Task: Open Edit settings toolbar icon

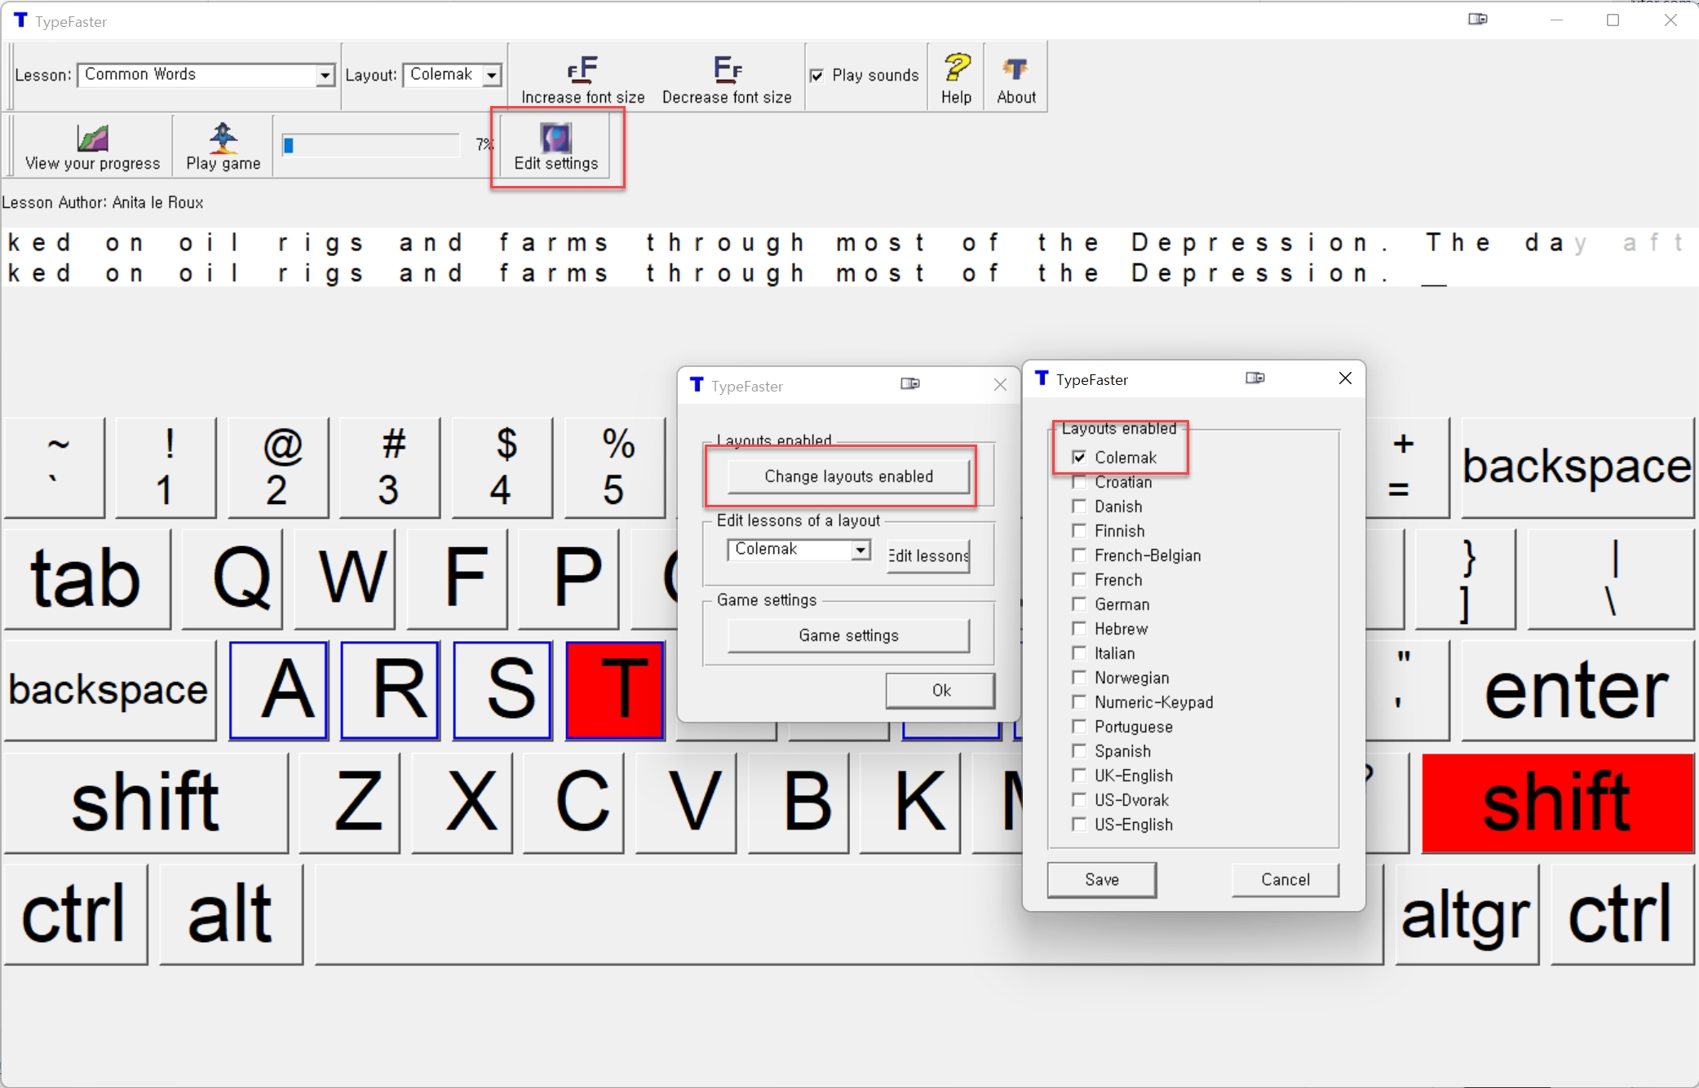Action: coord(556,138)
